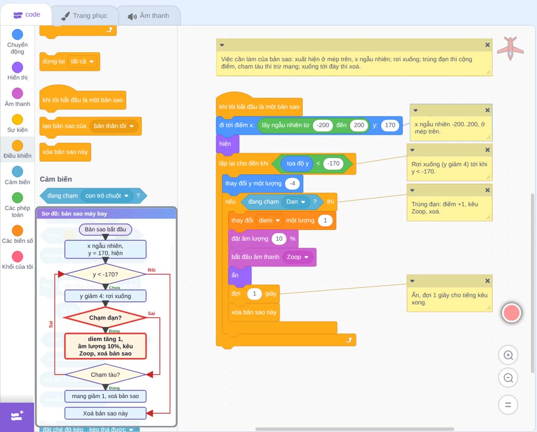This screenshot has width=537, height=432.
Task: Close the 'Ẩn, đợi 1 giây' comment
Action: [488, 281]
